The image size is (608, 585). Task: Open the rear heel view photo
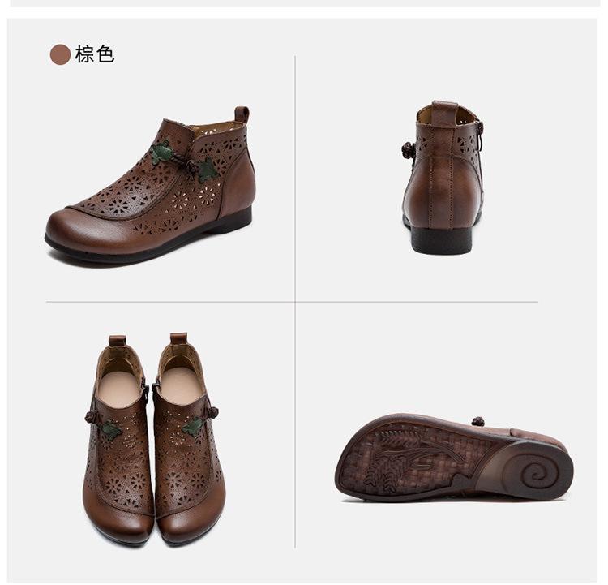pyautogui.click(x=442, y=178)
